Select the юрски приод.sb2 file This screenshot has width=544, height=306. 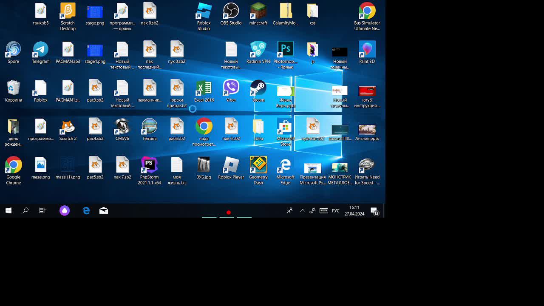point(176,93)
